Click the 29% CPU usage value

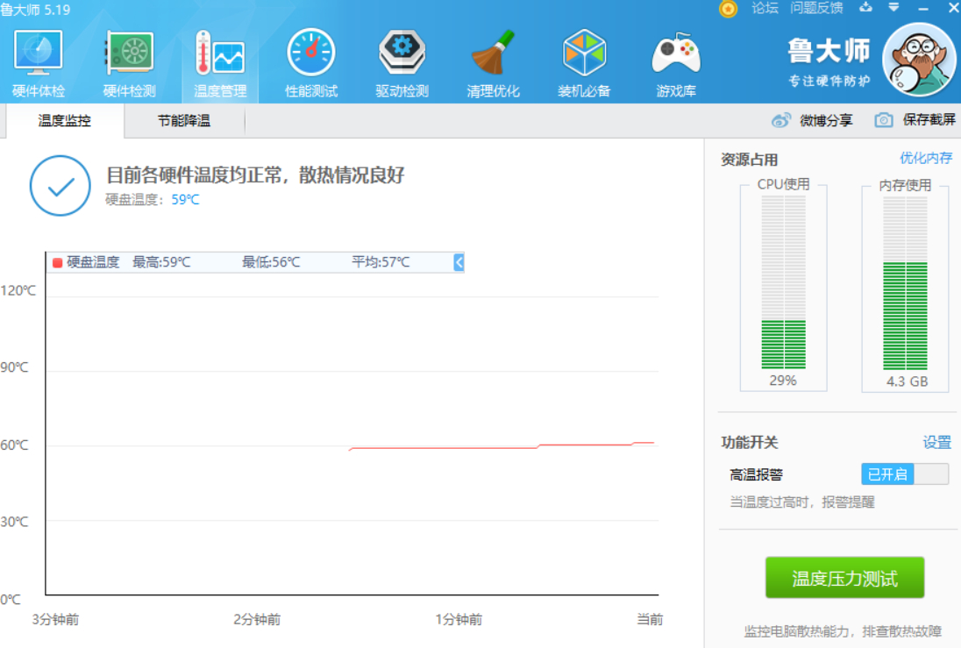click(783, 380)
